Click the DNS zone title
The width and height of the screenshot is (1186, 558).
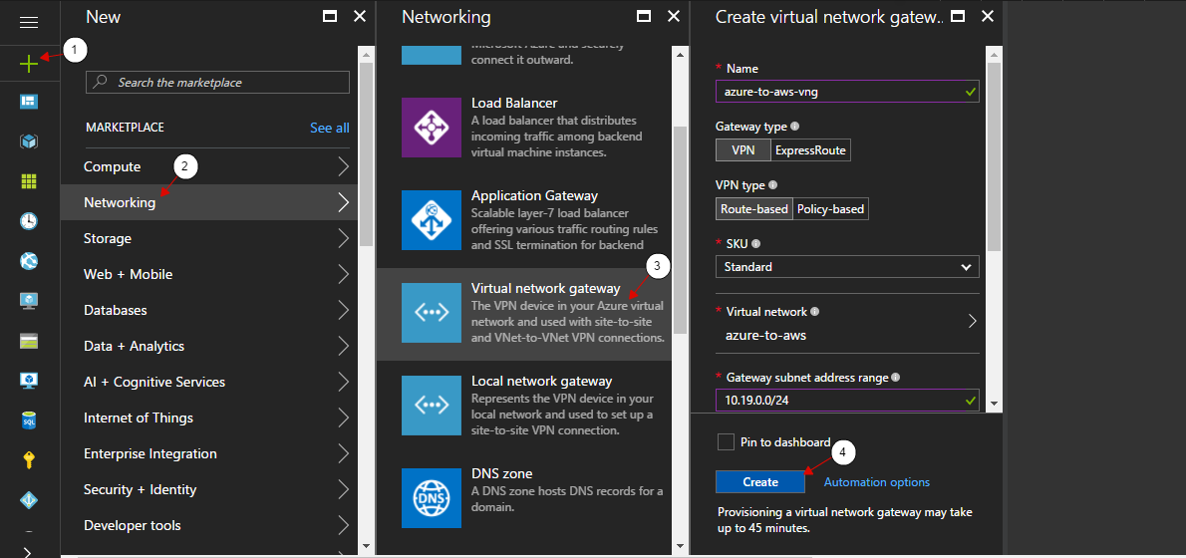click(x=501, y=473)
